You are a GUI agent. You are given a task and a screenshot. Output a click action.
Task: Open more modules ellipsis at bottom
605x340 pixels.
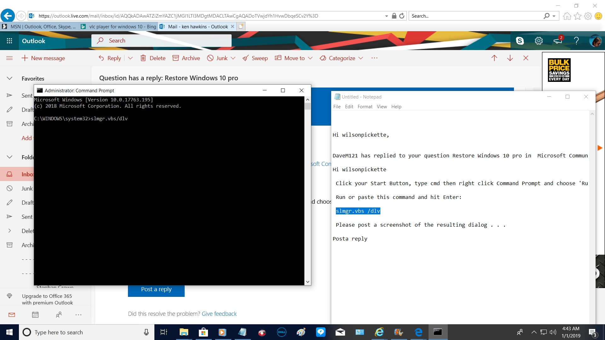pos(78,314)
